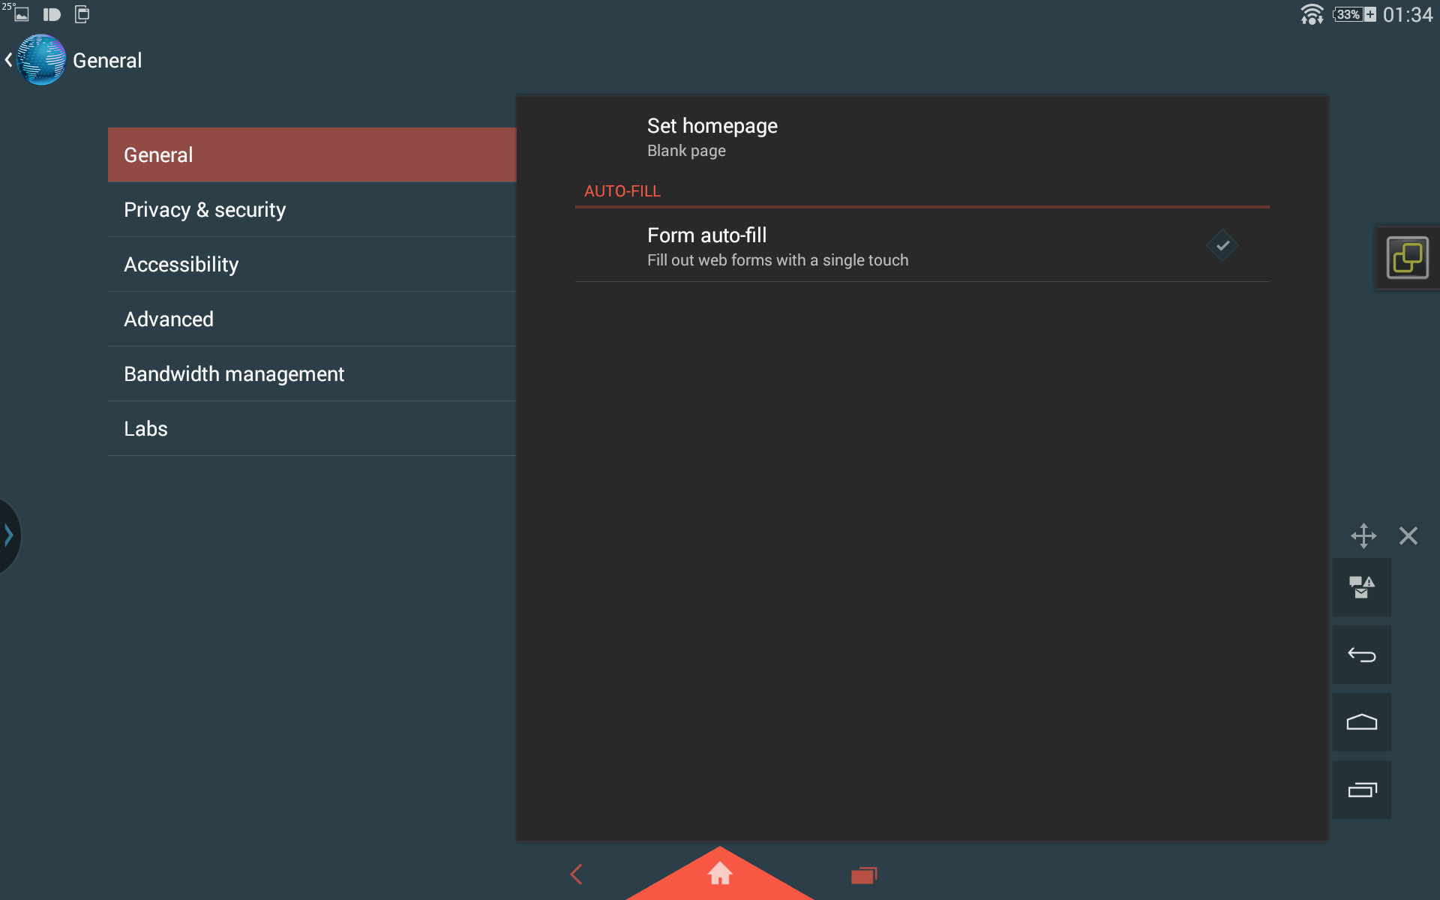Open Labs settings
The width and height of the screenshot is (1440, 900).
312,428
